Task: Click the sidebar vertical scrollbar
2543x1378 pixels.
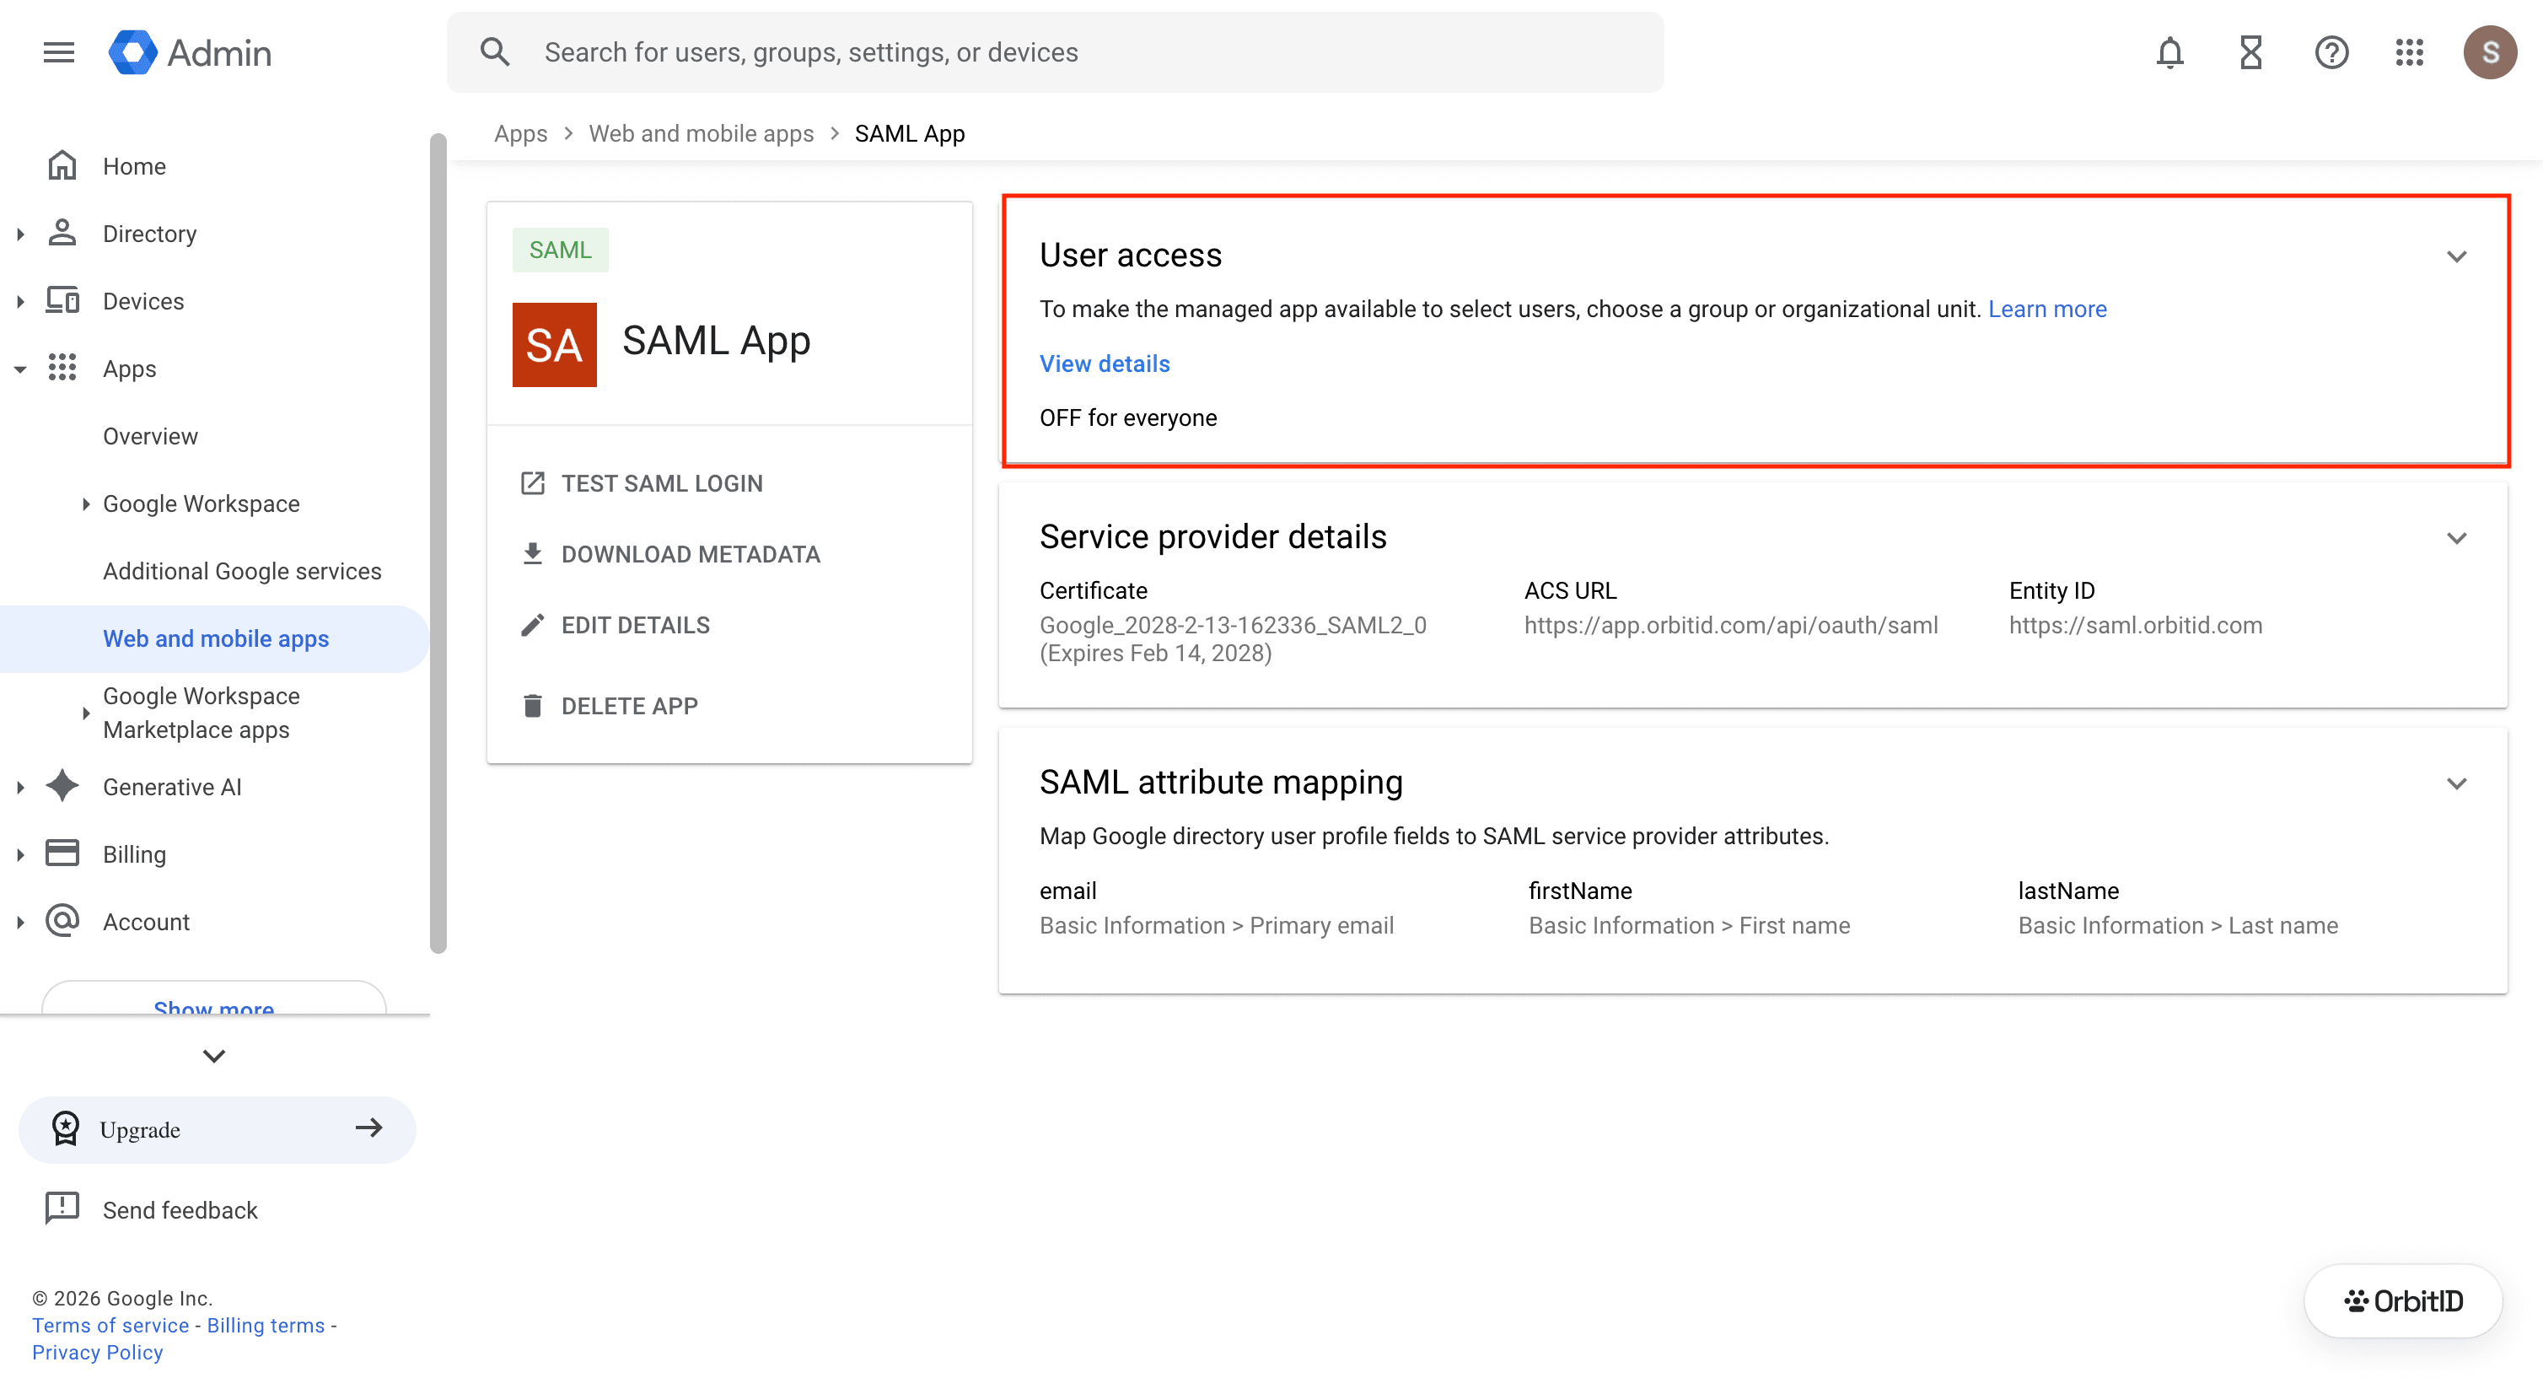Action: click(x=438, y=543)
